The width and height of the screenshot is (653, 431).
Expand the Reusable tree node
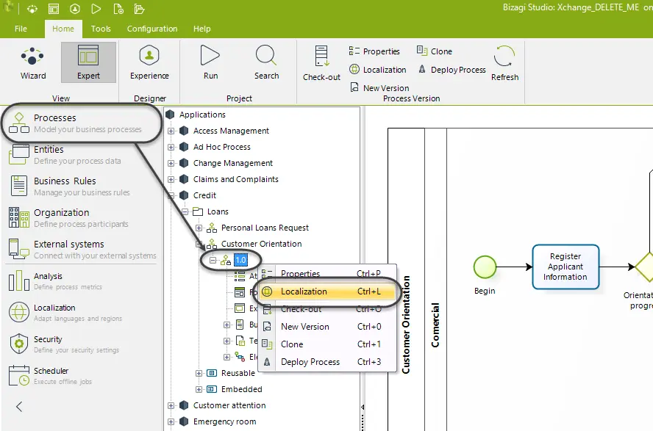(x=199, y=373)
